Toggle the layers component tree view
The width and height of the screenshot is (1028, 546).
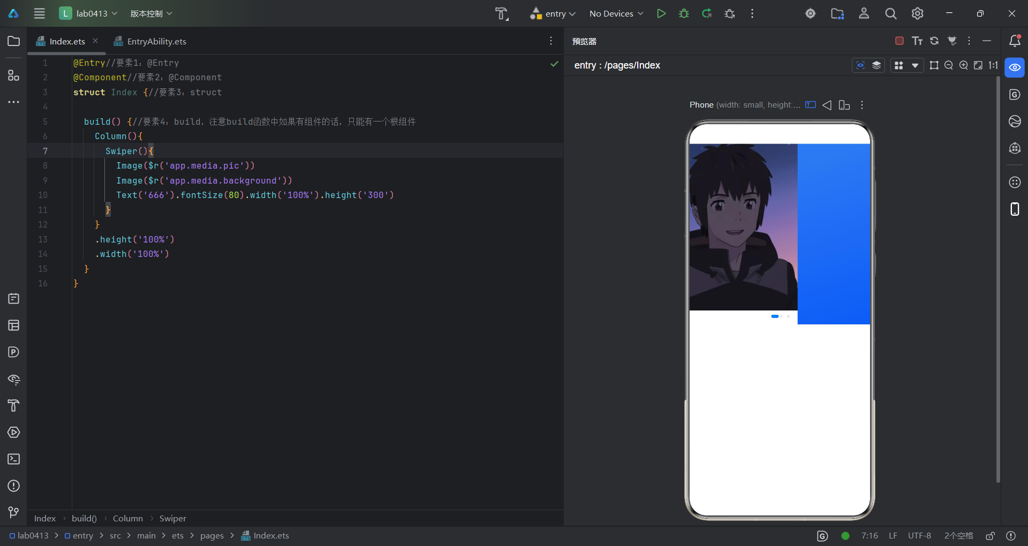(x=876, y=65)
